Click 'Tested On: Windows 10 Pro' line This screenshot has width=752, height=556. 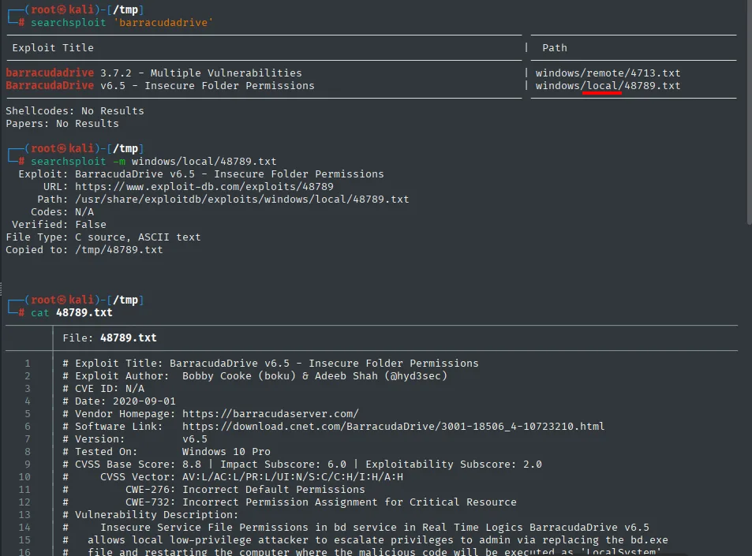(x=166, y=452)
